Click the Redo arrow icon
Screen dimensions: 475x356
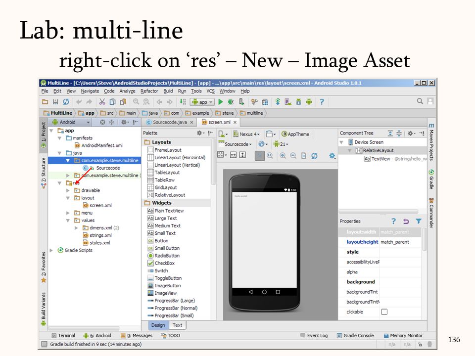pyautogui.click(x=89, y=102)
